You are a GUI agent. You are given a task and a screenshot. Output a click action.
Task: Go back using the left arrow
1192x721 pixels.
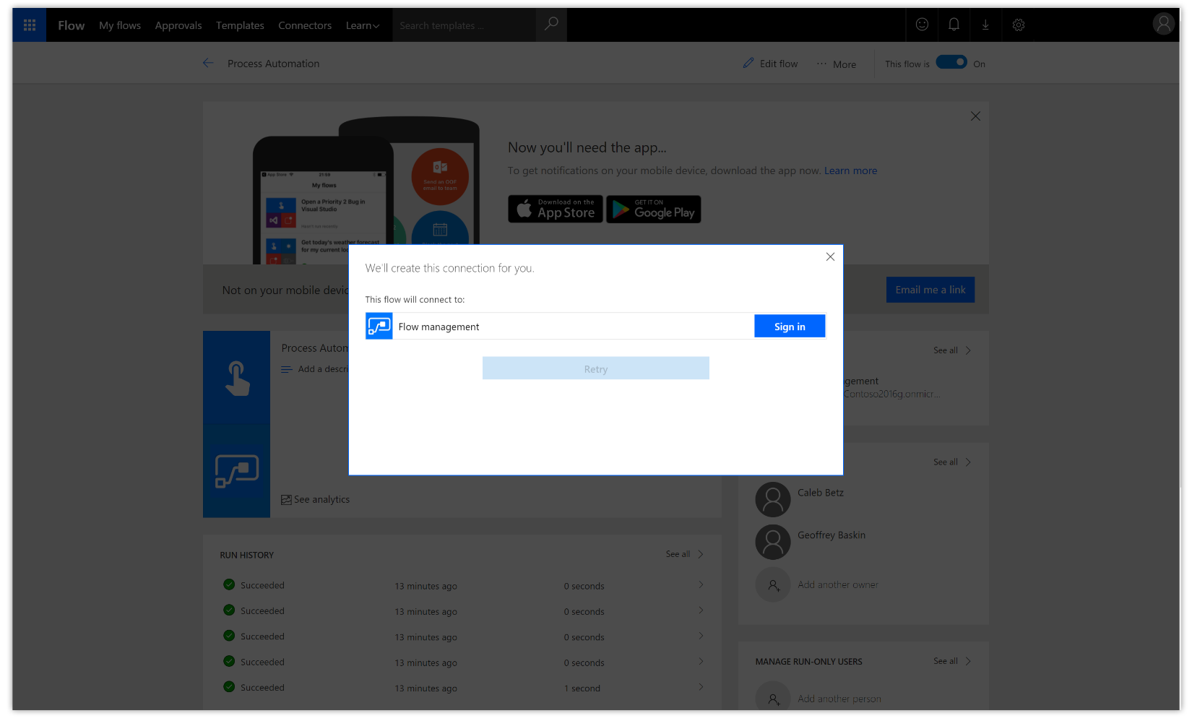tap(208, 64)
